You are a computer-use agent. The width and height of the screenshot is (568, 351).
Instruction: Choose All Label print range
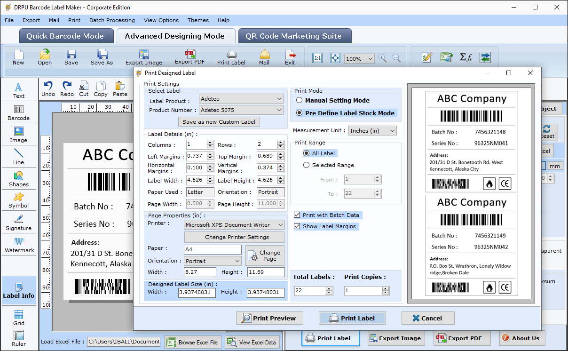(x=307, y=153)
